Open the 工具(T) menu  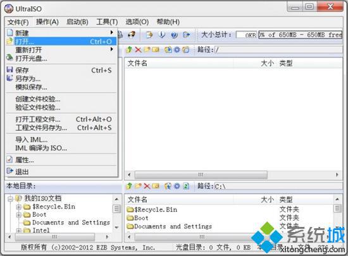[x=107, y=22]
